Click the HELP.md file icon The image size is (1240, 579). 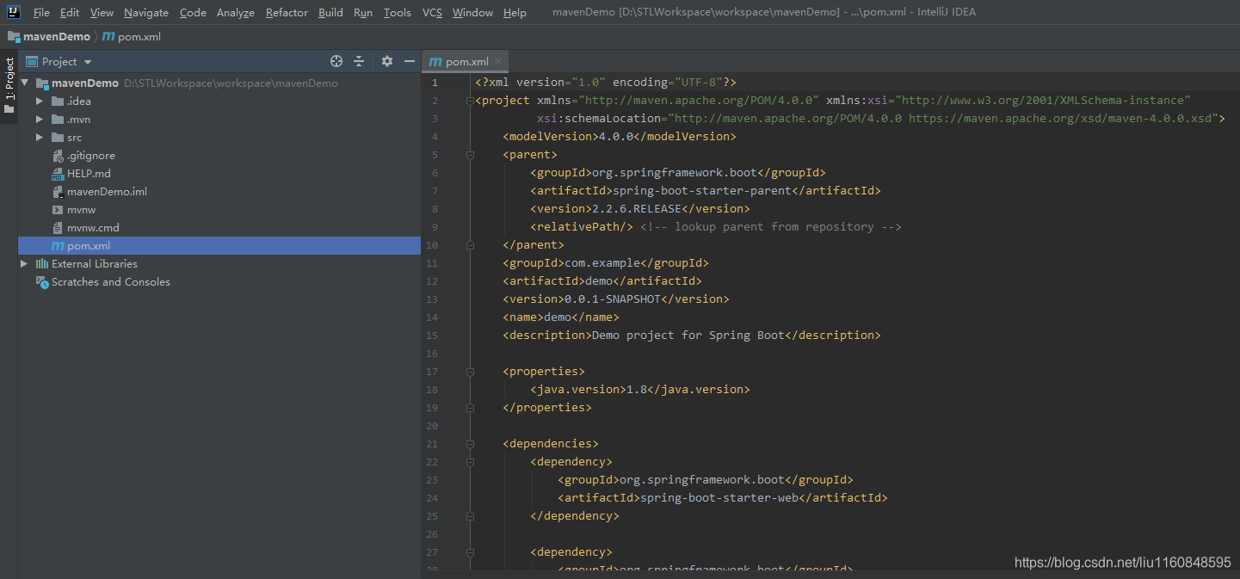coord(58,174)
